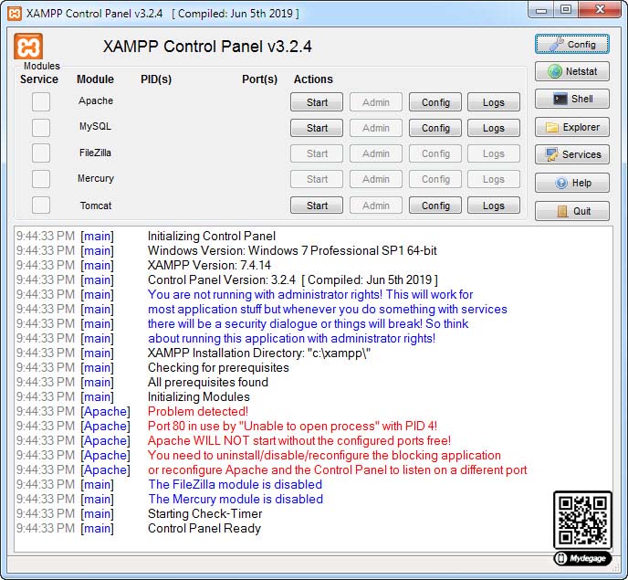Open Tomcat Config button
Image resolution: width=628 pixels, height=580 pixels.
point(435,206)
